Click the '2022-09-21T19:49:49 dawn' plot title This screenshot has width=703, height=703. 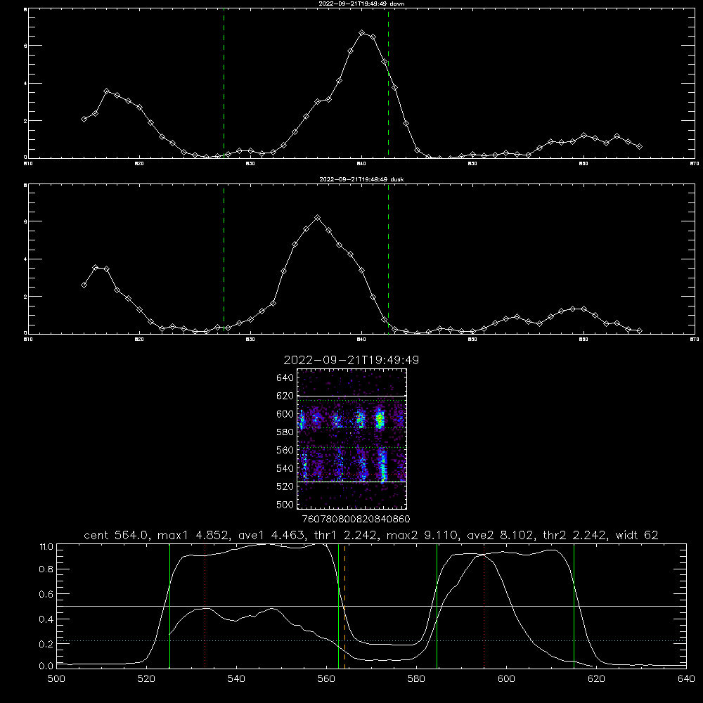[x=361, y=4]
